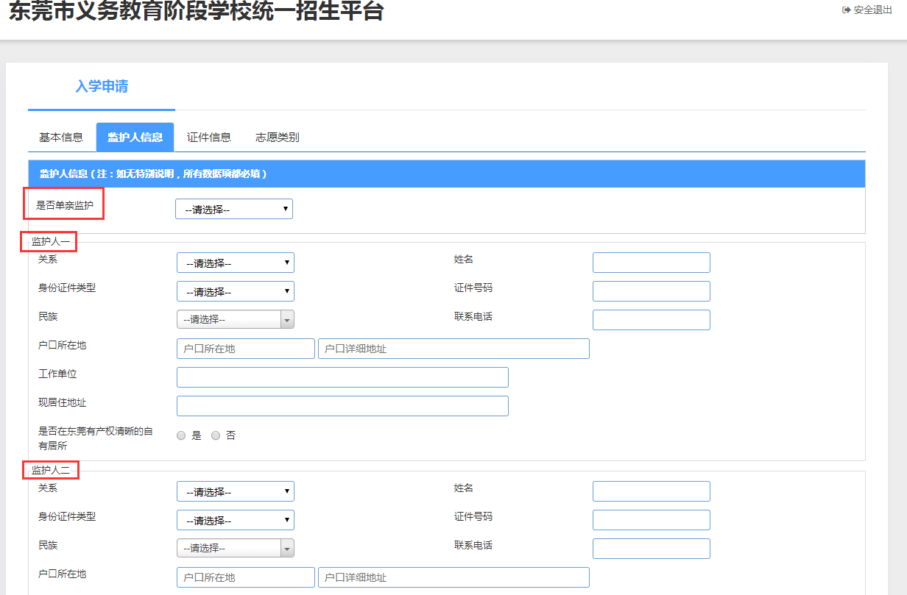Click 户口详细地址 field for 监护人一
Image resolution: width=907 pixels, height=595 pixels.
(453, 349)
